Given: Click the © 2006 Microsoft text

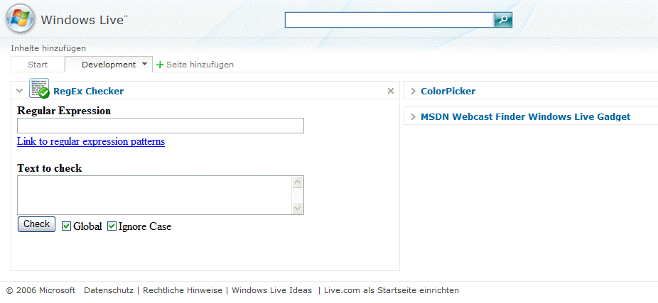Looking at the screenshot, I should 41,290.
